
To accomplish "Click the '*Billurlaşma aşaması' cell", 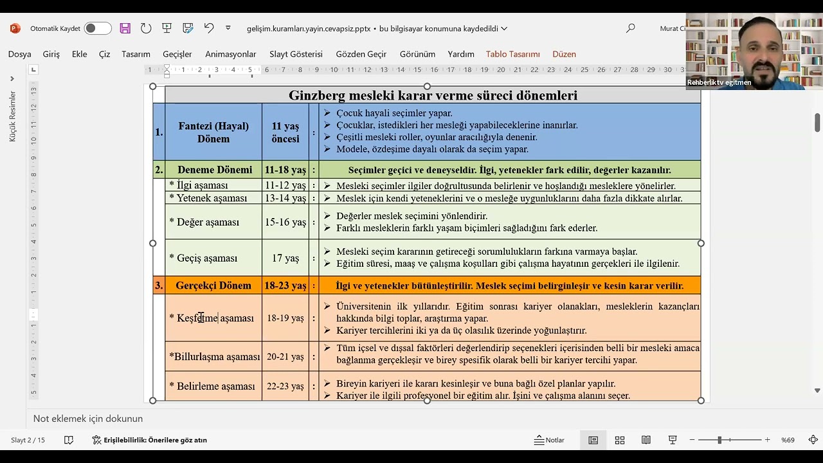I will 213,356.
